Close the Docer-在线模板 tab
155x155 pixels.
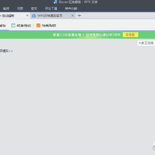click(x=28, y=15)
